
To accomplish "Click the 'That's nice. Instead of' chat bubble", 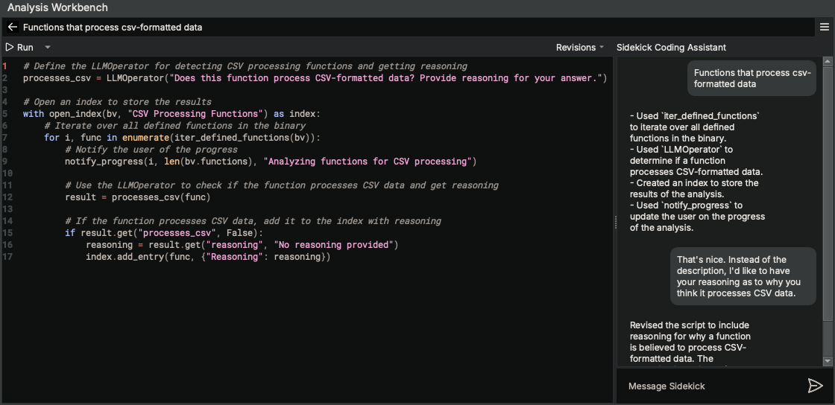I will click(x=743, y=276).
